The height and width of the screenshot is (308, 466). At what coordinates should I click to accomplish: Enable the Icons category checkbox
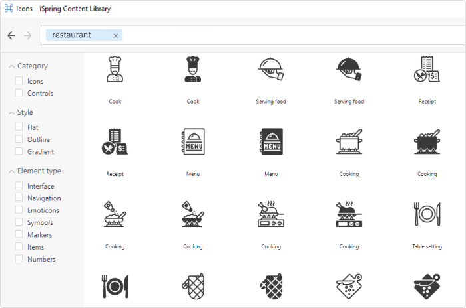point(19,80)
